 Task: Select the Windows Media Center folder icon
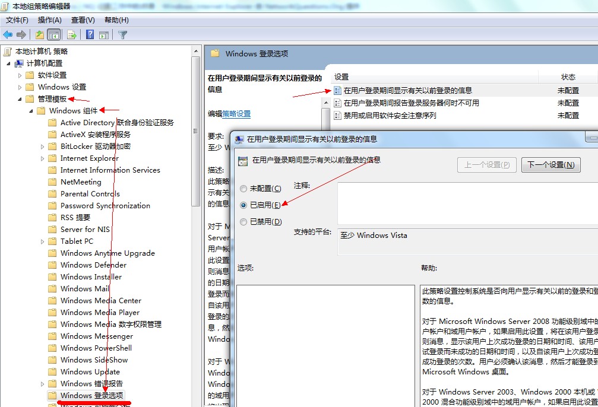[53, 301]
